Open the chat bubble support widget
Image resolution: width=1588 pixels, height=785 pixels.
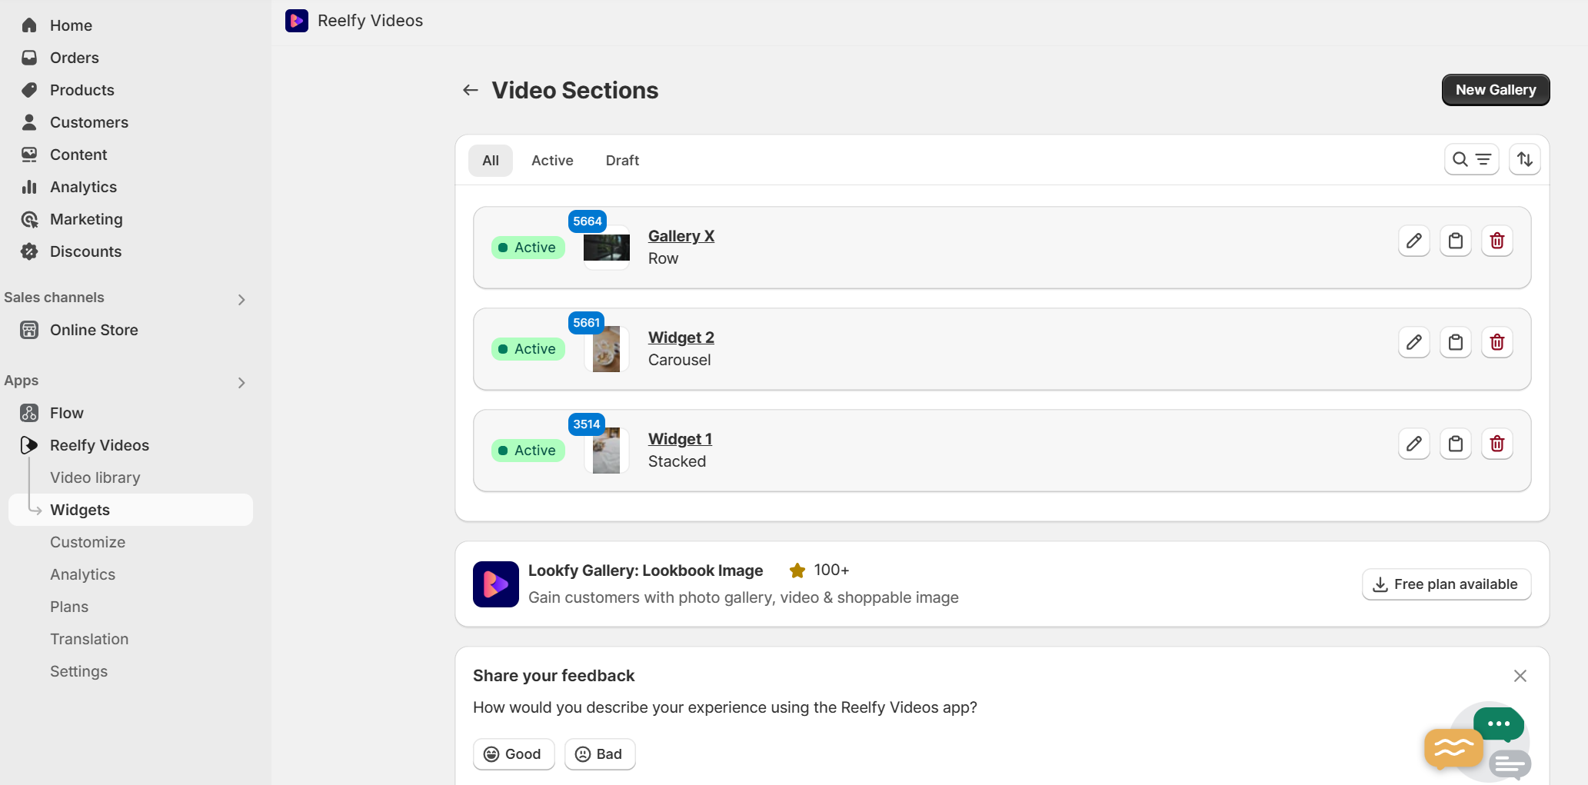point(1476,743)
